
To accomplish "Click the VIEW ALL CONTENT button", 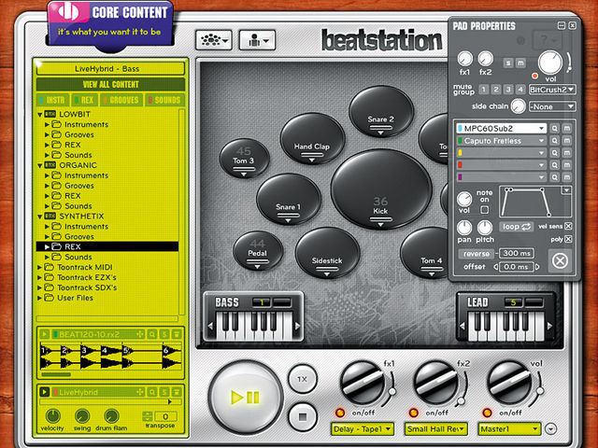I will coord(110,84).
